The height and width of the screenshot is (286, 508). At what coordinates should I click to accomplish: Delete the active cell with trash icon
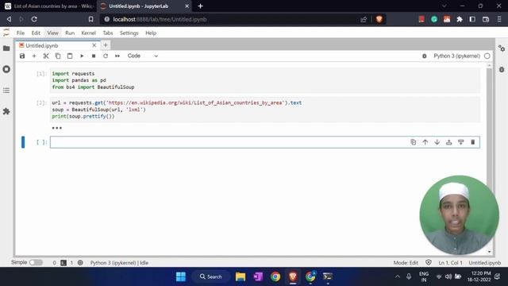click(x=473, y=142)
